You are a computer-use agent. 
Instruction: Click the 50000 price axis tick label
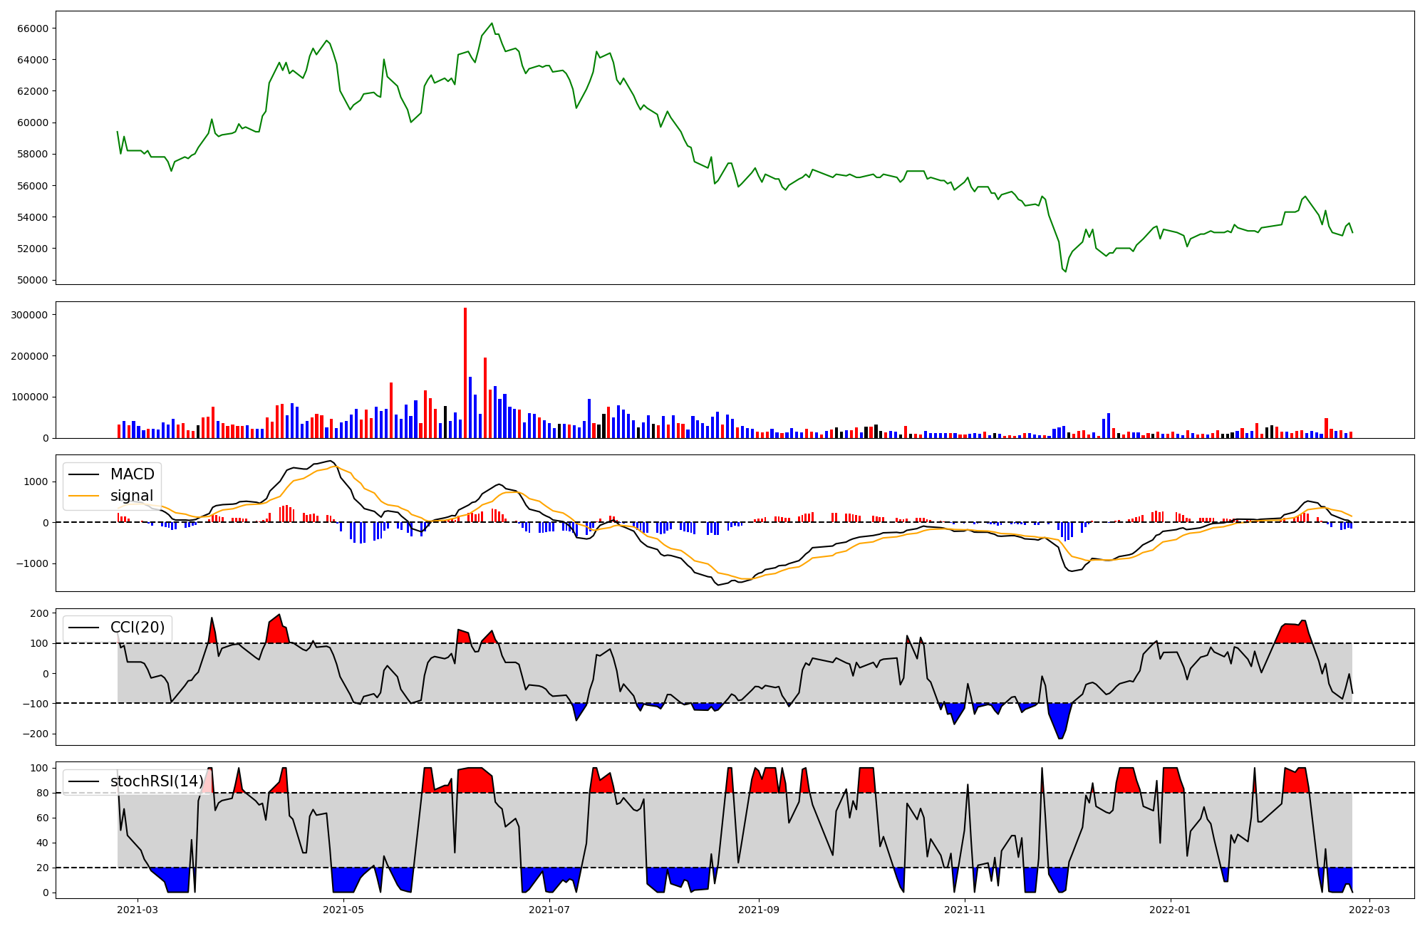point(32,280)
